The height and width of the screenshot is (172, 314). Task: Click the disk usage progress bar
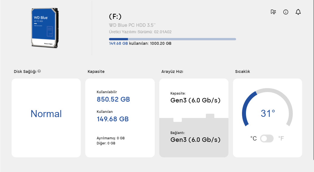click(172, 39)
